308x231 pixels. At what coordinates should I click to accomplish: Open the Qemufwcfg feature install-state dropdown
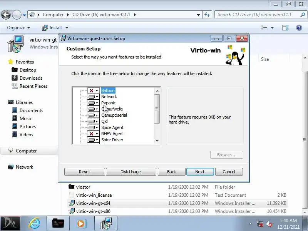point(93,109)
